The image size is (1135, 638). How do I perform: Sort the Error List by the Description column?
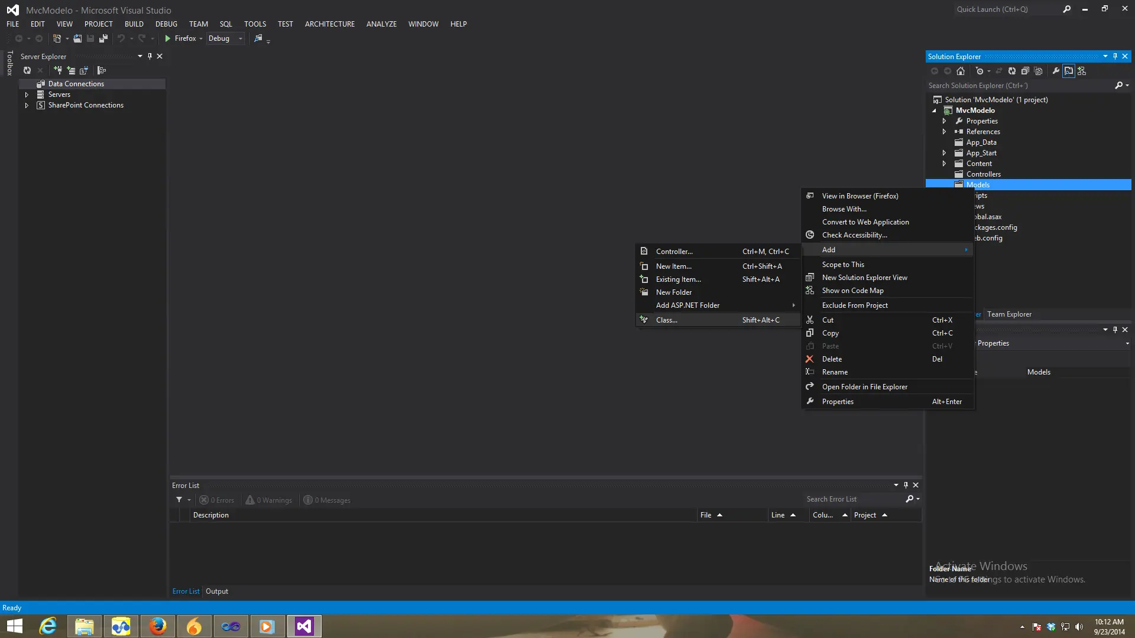443,515
